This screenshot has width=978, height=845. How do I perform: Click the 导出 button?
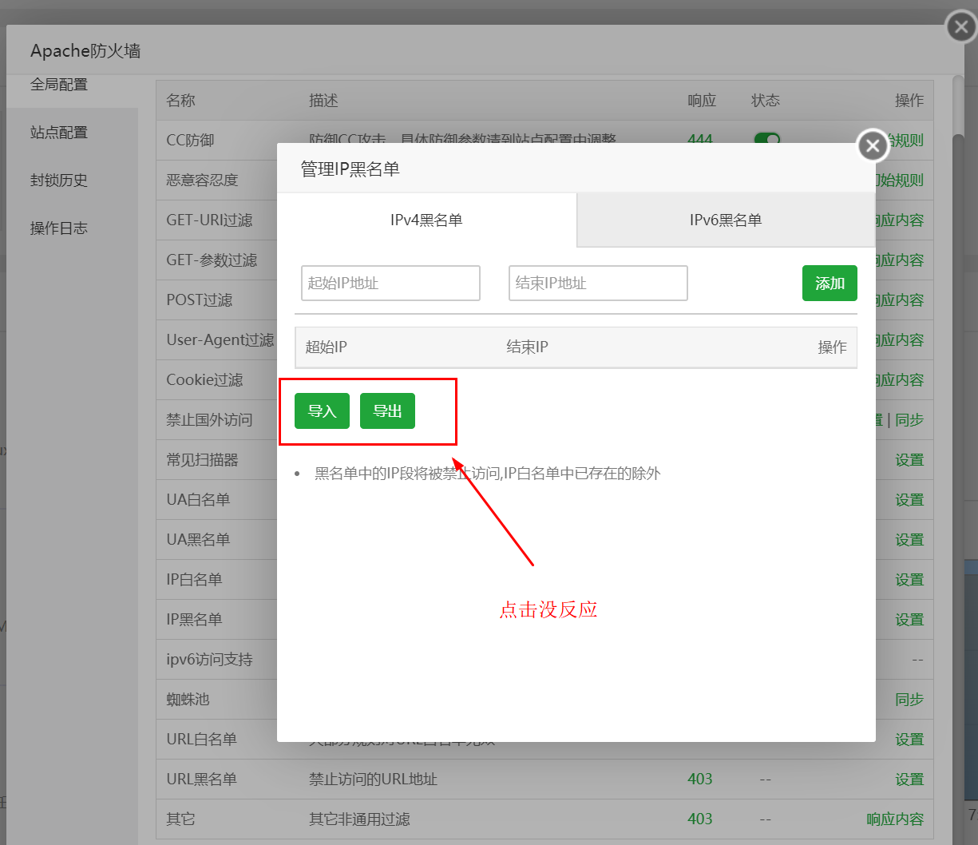(x=387, y=411)
